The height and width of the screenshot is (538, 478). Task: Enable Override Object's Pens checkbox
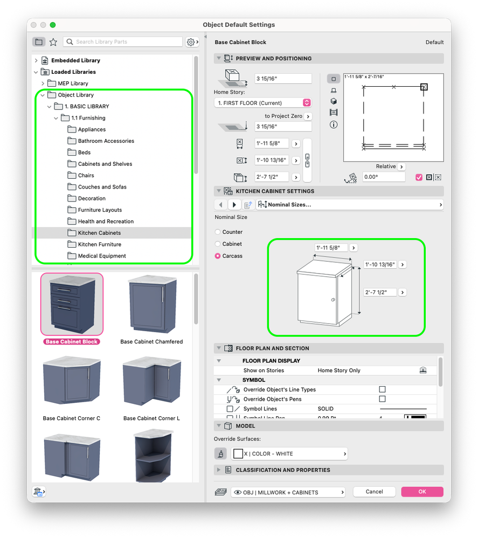point(382,399)
